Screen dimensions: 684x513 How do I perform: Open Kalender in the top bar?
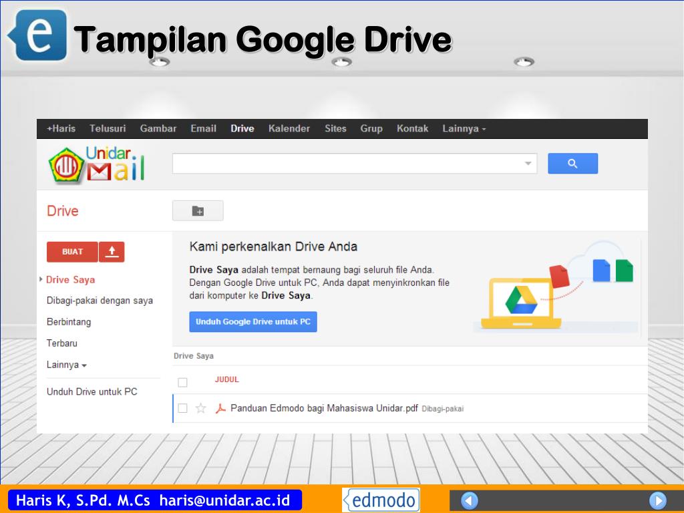289,129
